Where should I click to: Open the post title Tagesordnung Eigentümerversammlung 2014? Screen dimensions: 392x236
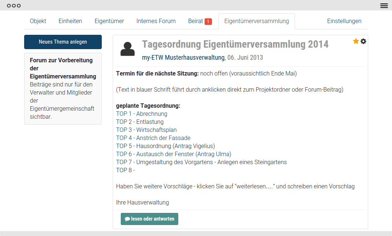(x=235, y=44)
